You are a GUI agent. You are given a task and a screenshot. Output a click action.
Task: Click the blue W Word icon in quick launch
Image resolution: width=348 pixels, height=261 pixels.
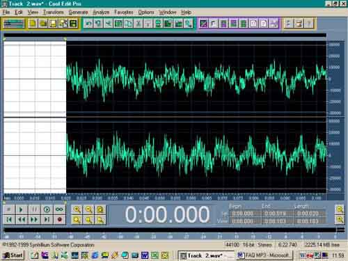point(145,255)
